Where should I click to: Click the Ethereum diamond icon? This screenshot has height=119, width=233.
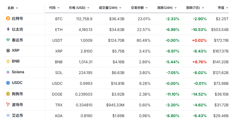(8, 29)
